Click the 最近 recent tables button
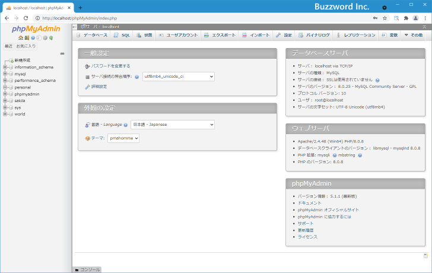The image size is (432, 273). (x=8, y=46)
